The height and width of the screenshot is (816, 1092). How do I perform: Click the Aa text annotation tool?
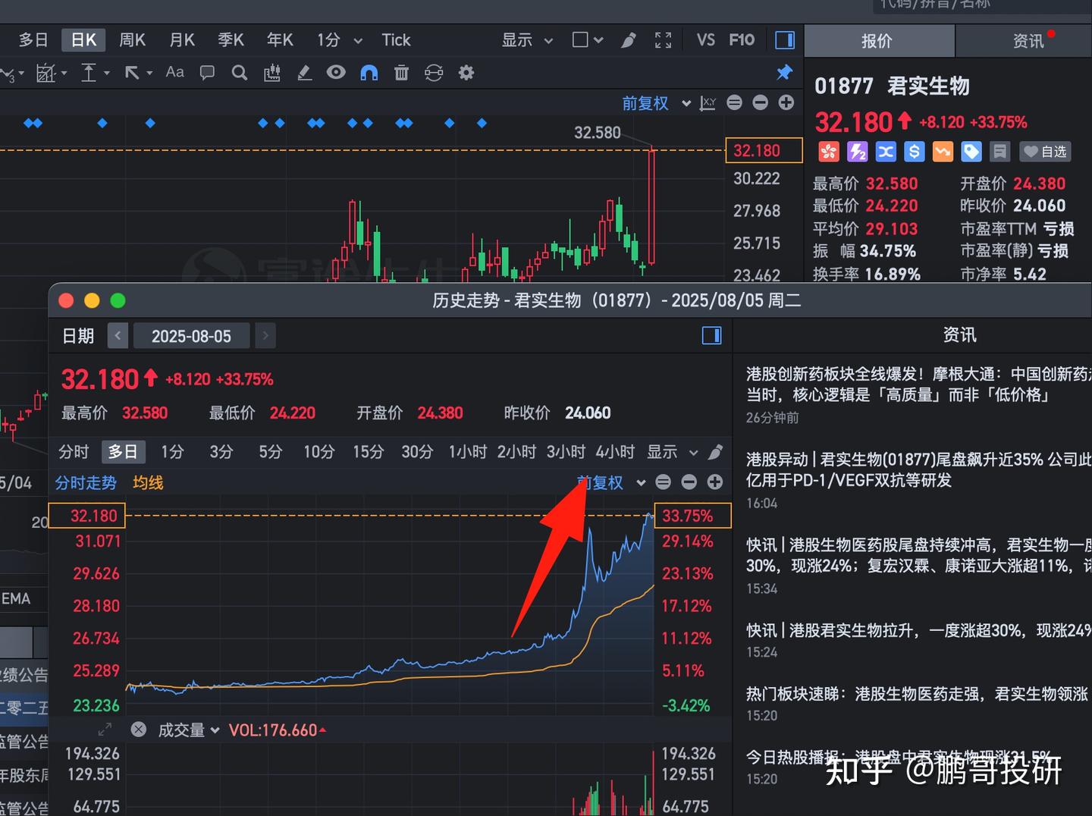174,73
